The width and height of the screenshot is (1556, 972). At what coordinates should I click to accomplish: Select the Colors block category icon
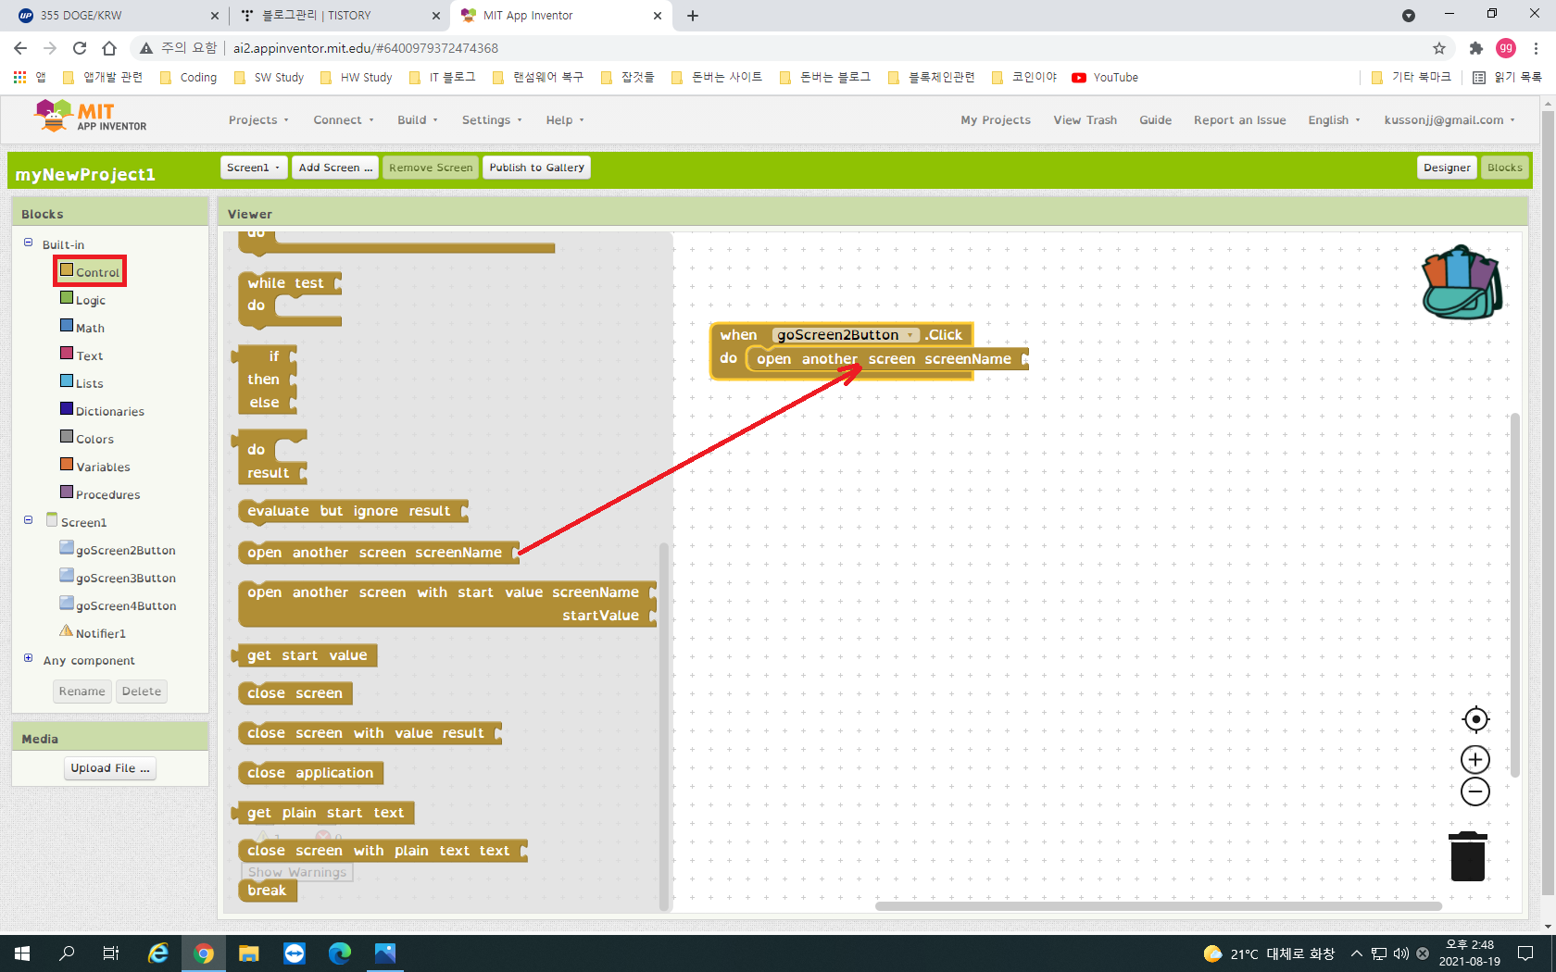click(x=67, y=437)
